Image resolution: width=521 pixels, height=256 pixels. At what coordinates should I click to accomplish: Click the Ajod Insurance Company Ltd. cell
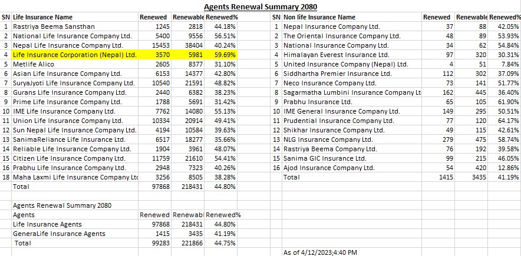coord(329,168)
